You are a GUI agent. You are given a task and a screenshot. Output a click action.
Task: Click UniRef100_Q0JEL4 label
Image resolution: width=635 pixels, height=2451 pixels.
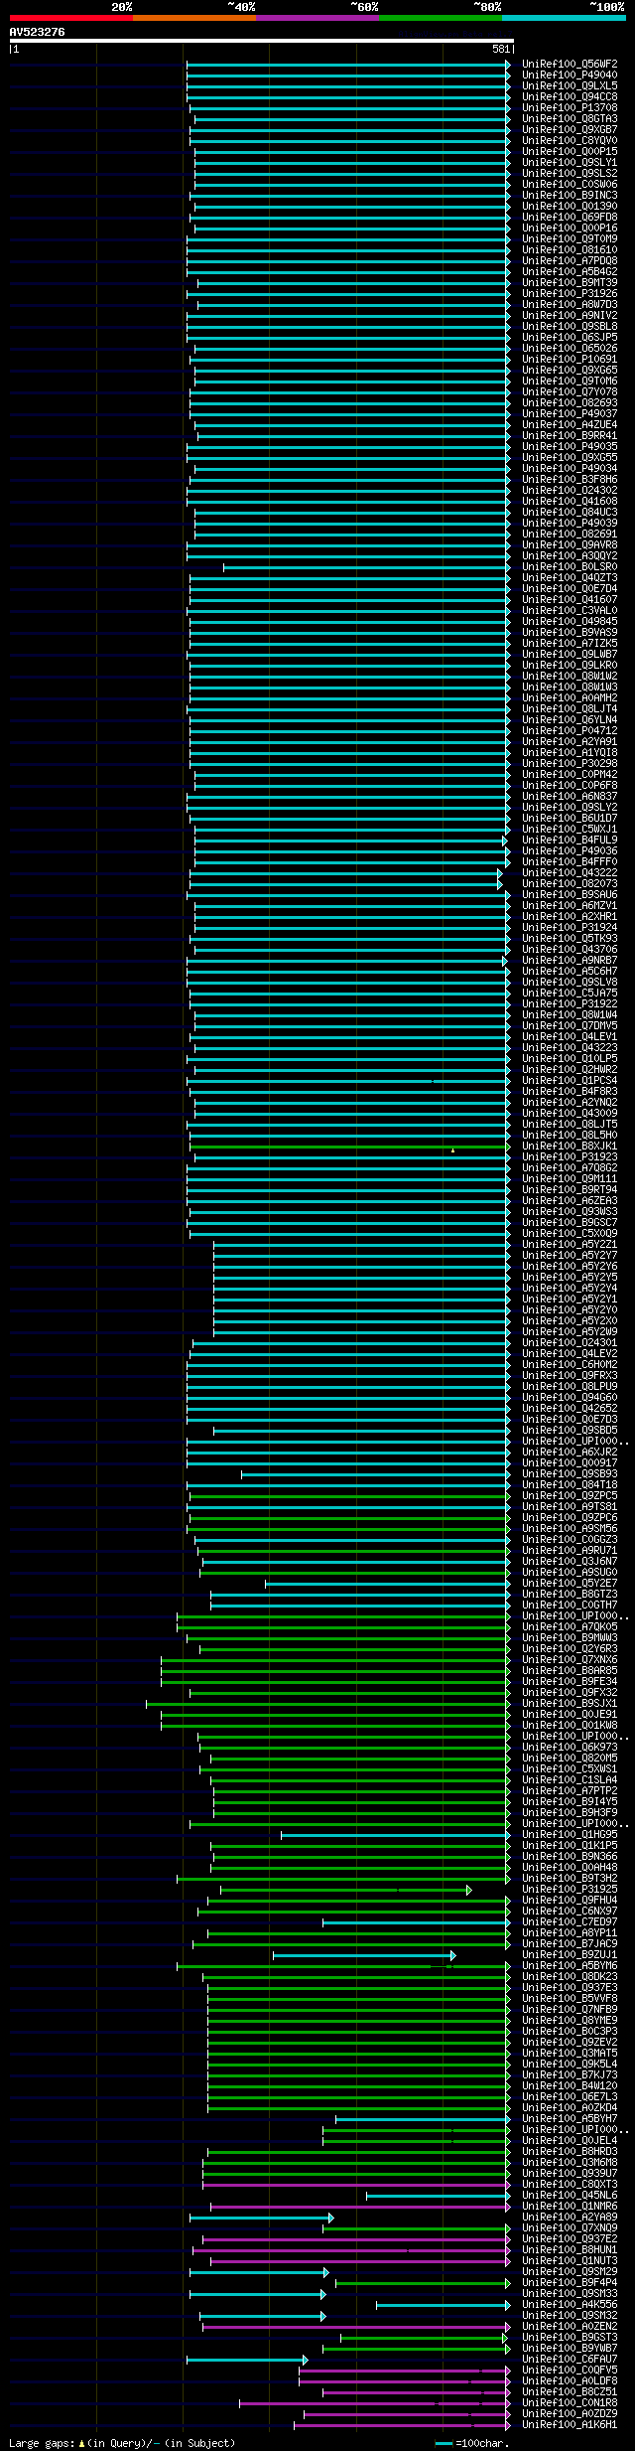click(x=570, y=2140)
